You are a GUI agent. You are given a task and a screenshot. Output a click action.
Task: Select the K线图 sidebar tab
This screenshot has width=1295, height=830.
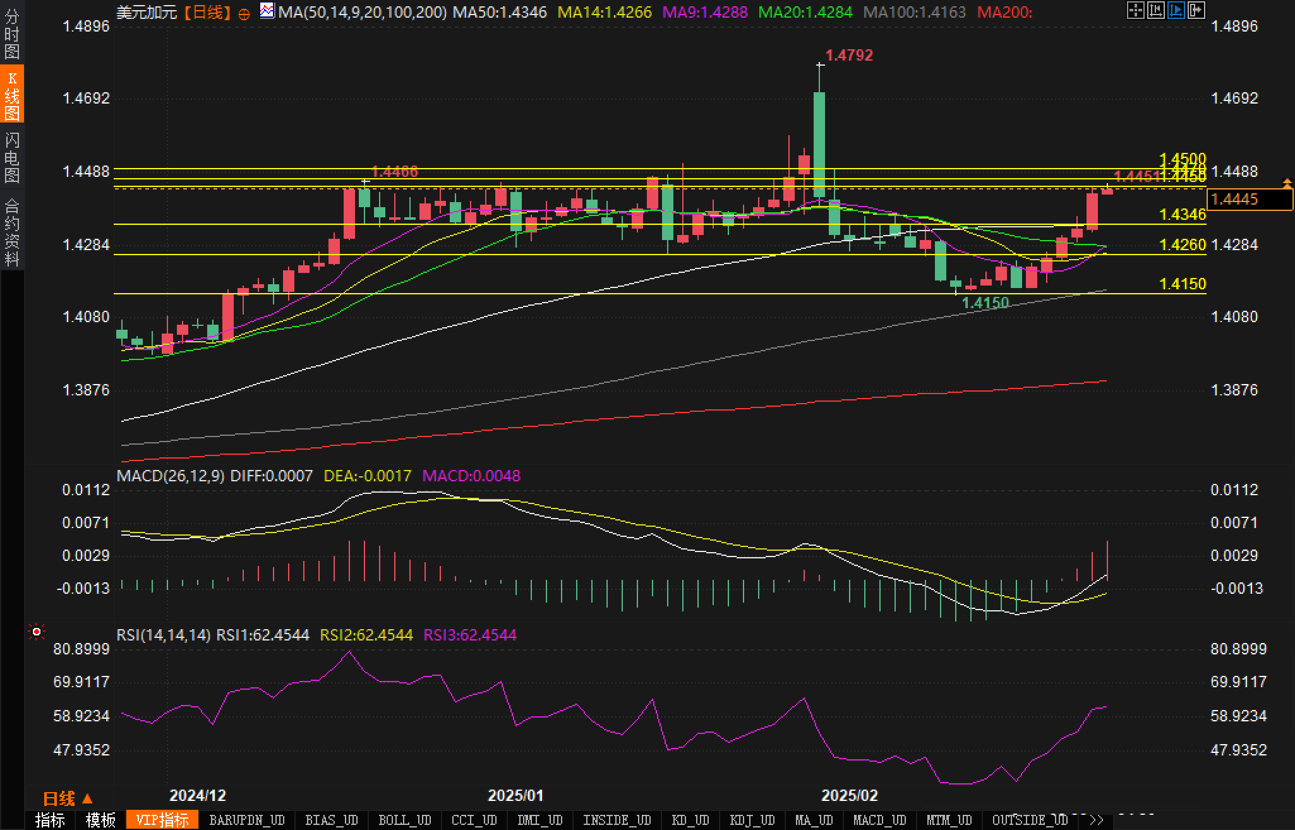11,96
